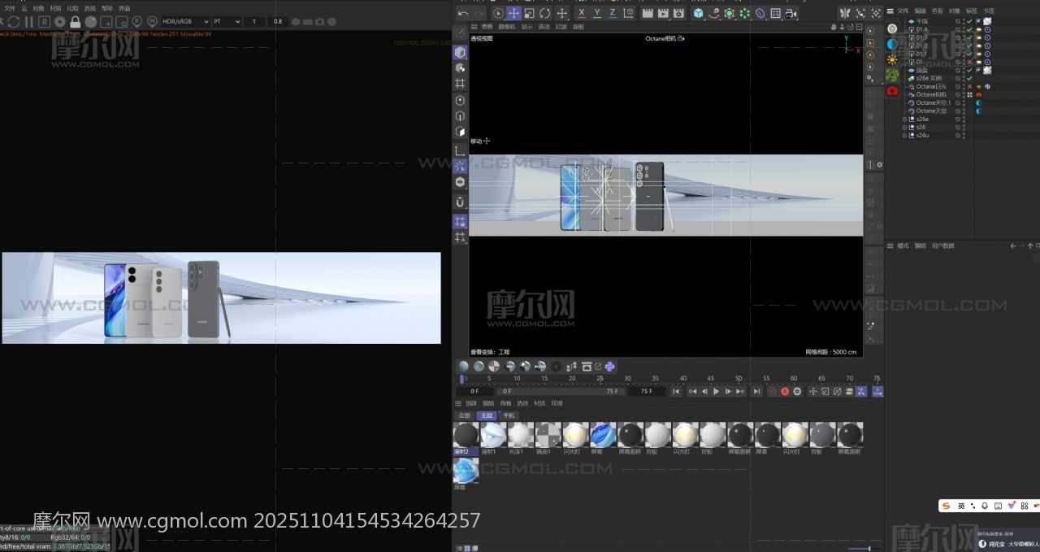This screenshot has width=1040, height=552.
Task: Click the cube primitive icon
Action: tap(698, 13)
